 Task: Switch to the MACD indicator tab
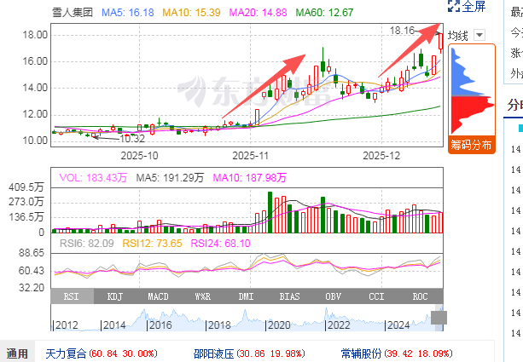(158, 296)
